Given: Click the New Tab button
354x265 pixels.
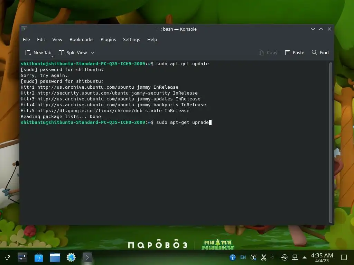Looking at the screenshot, I should click(x=38, y=52).
